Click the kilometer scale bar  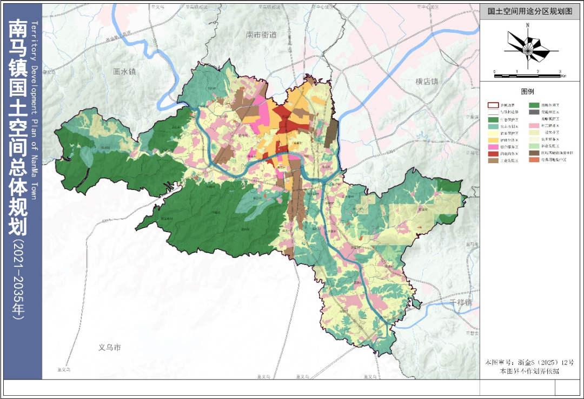click(x=527, y=75)
